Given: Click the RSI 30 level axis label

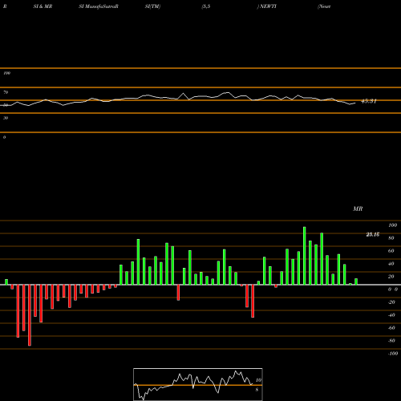Looking at the screenshot, I should [x=6, y=118].
